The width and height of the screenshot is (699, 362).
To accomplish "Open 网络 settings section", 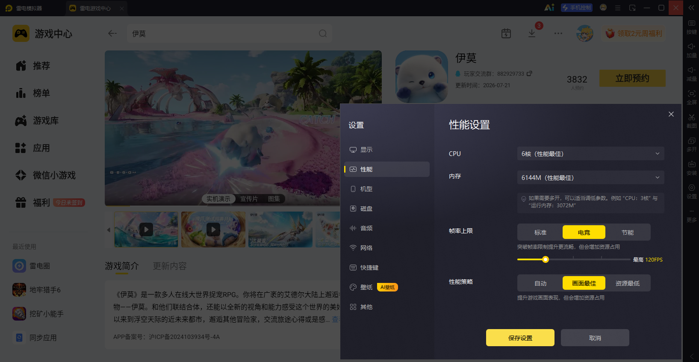I will (x=387, y=248).
